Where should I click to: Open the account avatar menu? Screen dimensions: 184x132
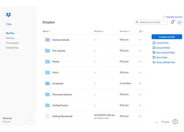tap(179, 22)
